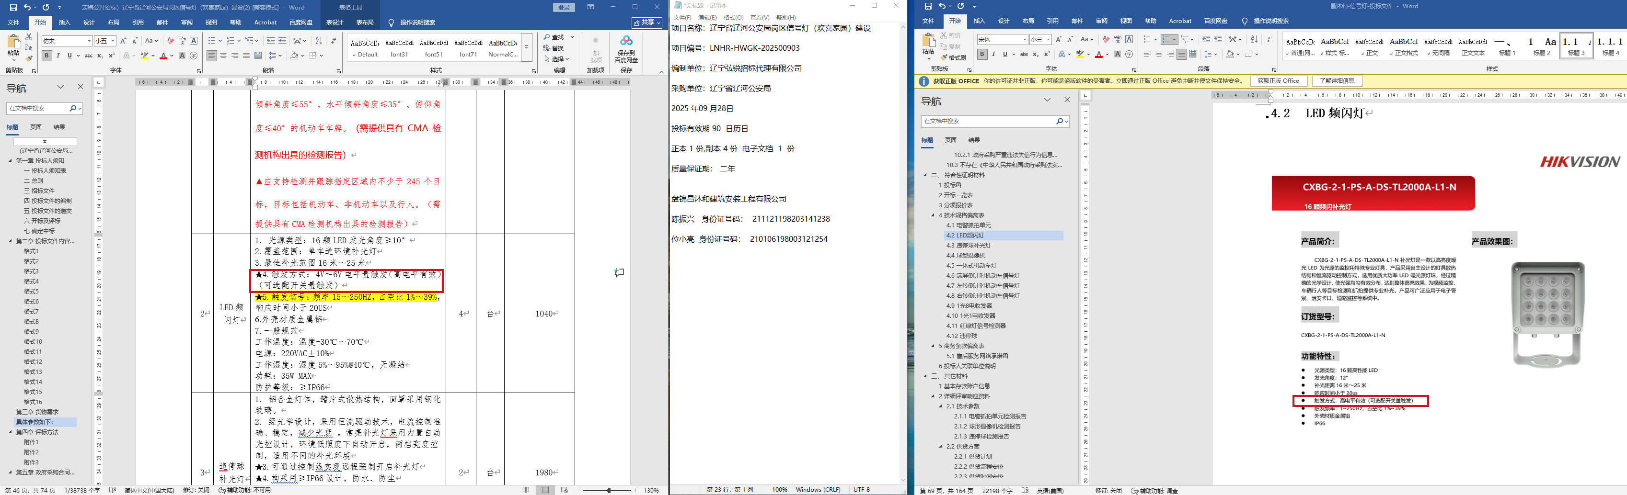Open the 查看(V) menu in Notepad

pos(760,18)
